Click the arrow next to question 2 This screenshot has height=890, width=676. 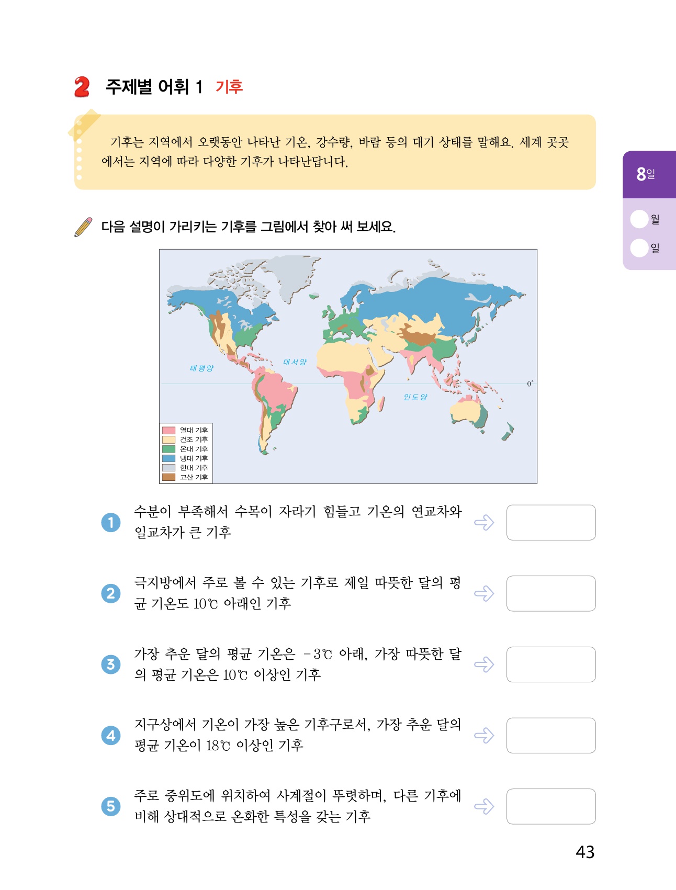[484, 593]
